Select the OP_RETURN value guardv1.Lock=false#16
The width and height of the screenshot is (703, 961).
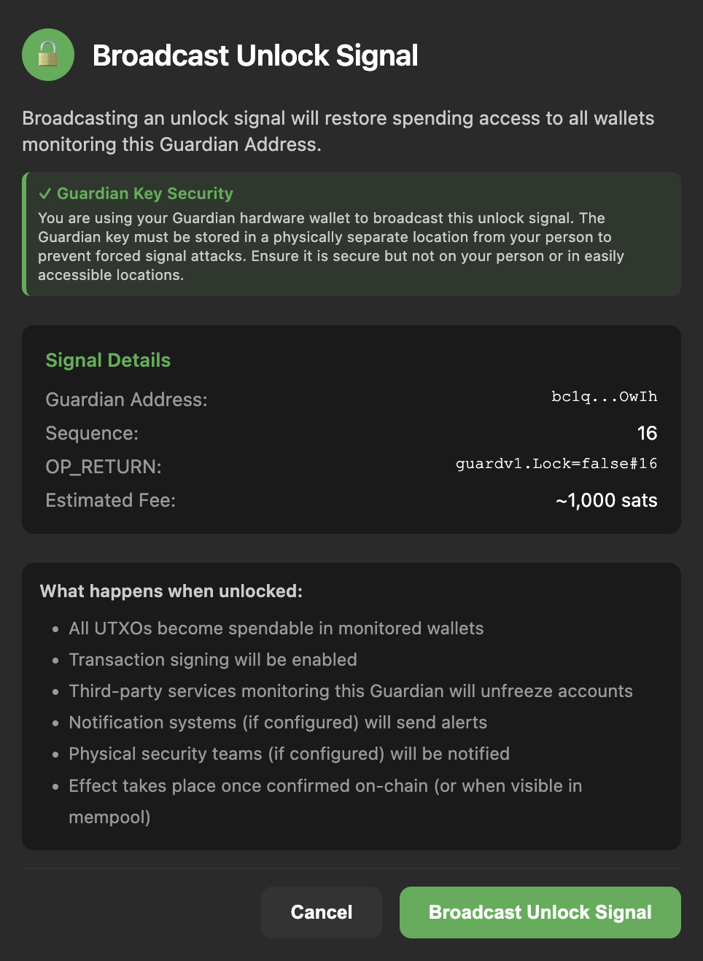[556, 464]
